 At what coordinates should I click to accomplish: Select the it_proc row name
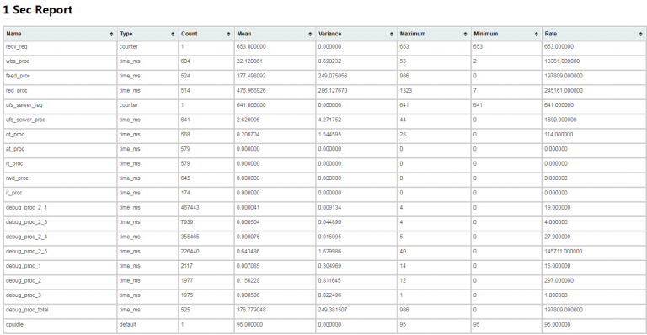pyautogui.click(x=14, y=193)
